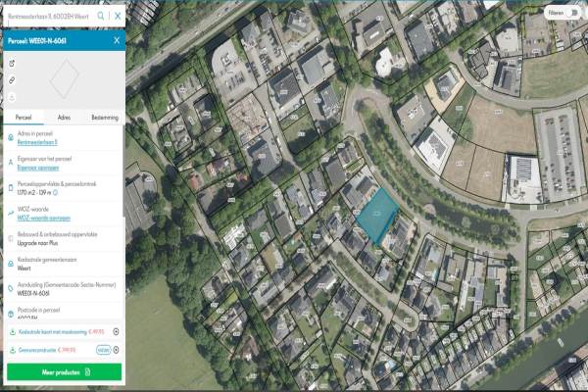
Task: Click the copy link icon
Action: (x=12, y=79)
